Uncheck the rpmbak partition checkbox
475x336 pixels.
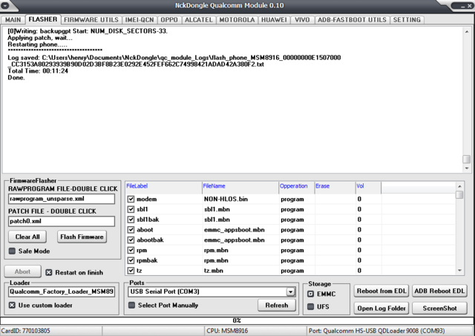[131, 260]
